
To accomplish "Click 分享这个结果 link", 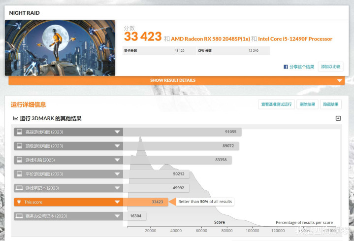I will click(302, 67).
